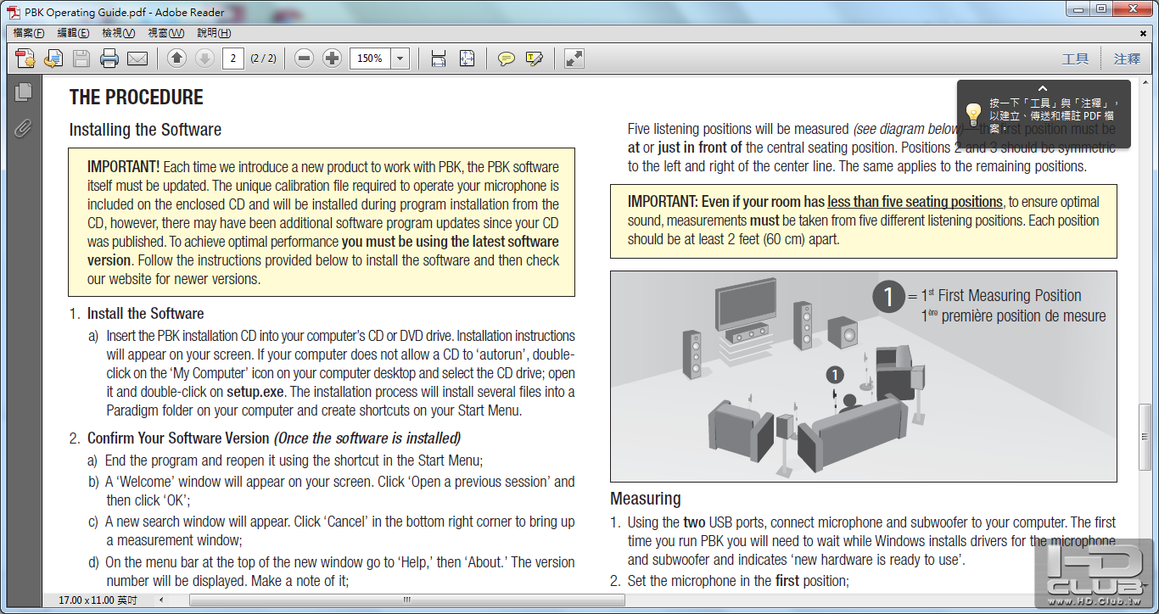1159x614 pixels.
Task: Open the zoom level dropdown arrow
Action: click(x=400, y=59)
